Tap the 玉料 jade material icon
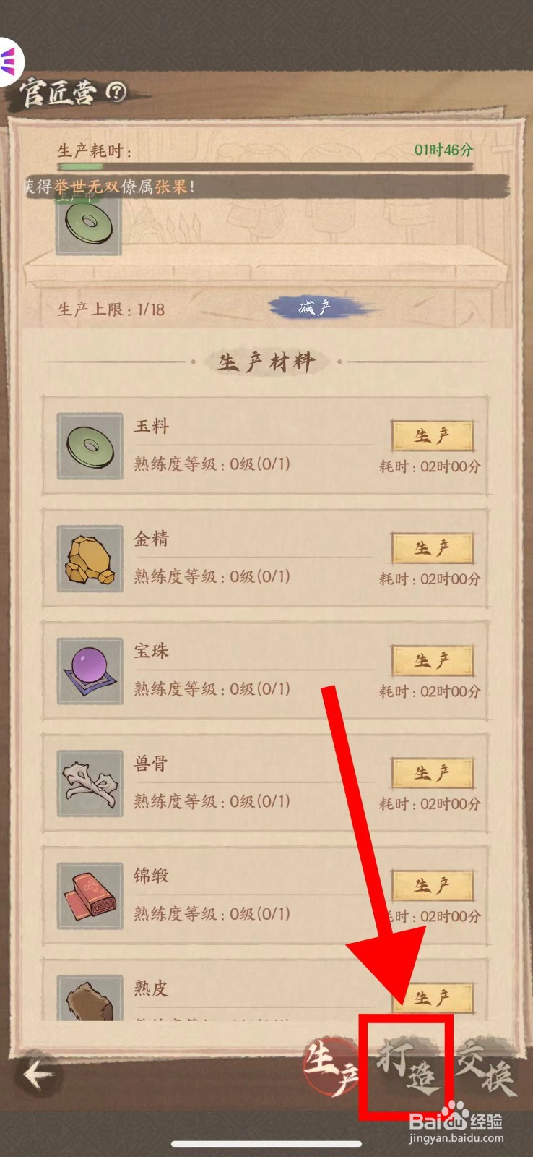This screenshot has height=1157, width=533. (90, 446)
